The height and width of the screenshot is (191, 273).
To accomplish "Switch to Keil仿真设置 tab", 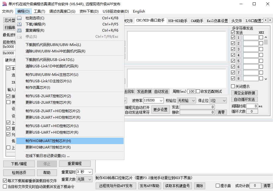I will (x=217, y=21).
